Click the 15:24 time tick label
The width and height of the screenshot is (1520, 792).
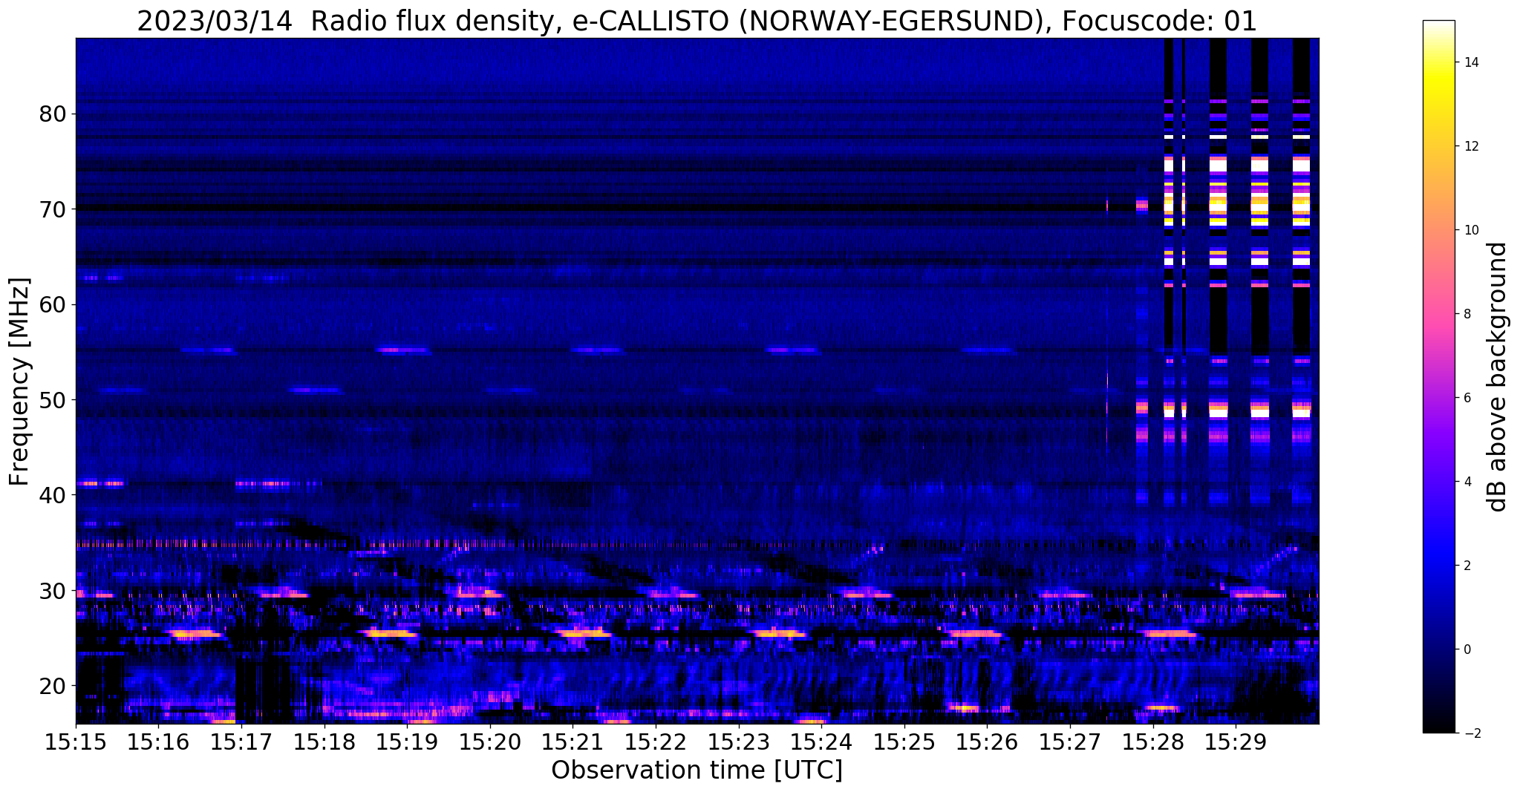coord(821,742)
